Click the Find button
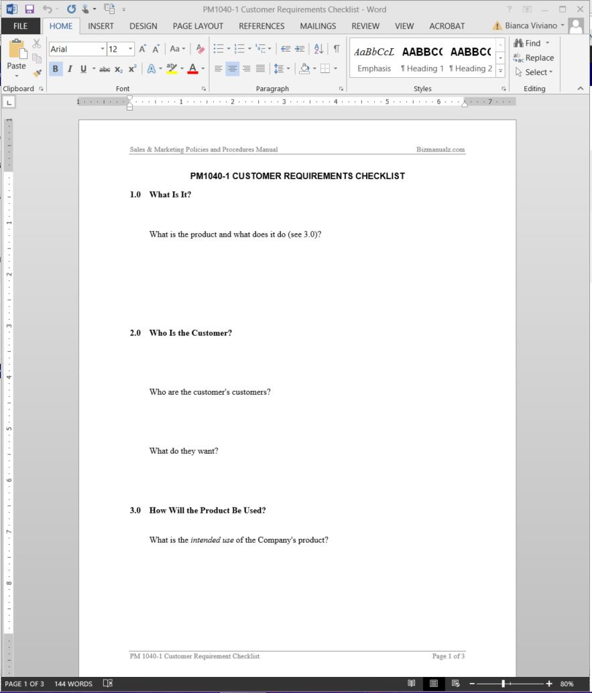Viewport: 592px width, 693px height. [532, 44]
